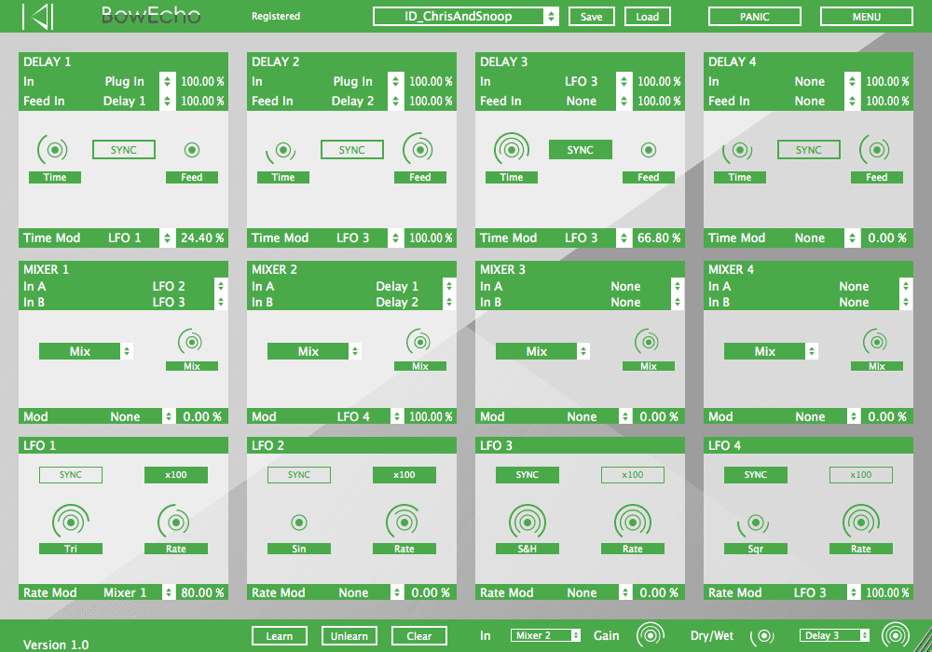Viewport: 932px width, 652px height.
Task: Open the ID_ChrisAndSnoop preset dropdown
Action: [x=466, y=16]
